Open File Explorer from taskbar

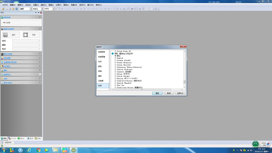[55, 150]
